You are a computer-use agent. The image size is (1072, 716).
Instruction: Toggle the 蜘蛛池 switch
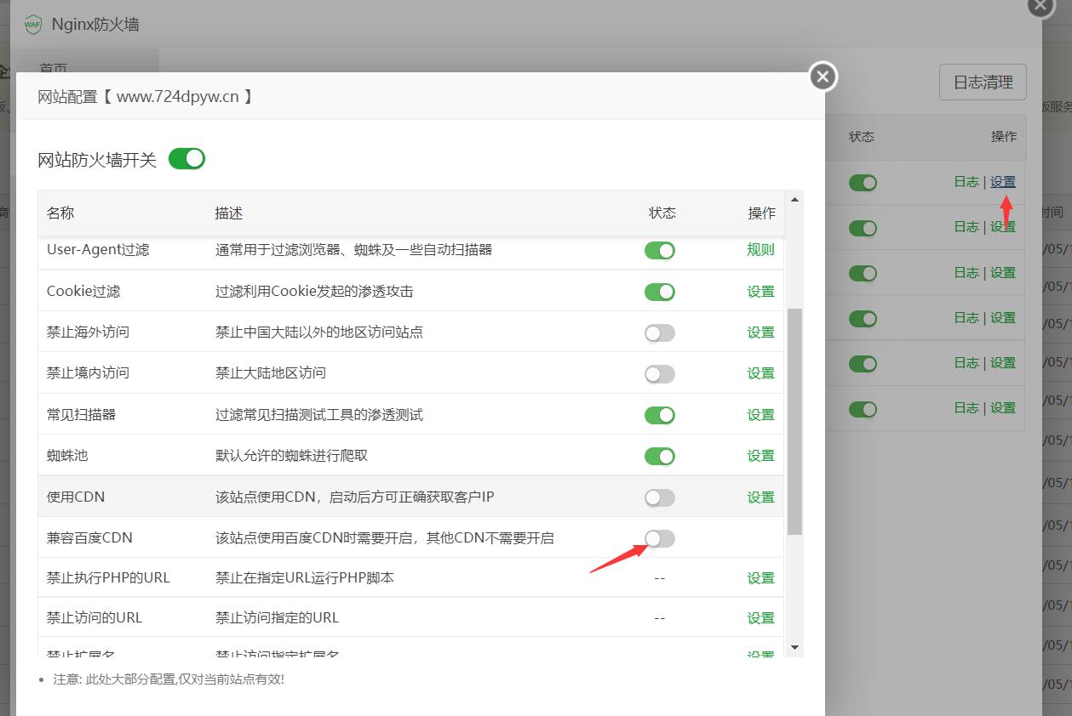click(660, 456)
